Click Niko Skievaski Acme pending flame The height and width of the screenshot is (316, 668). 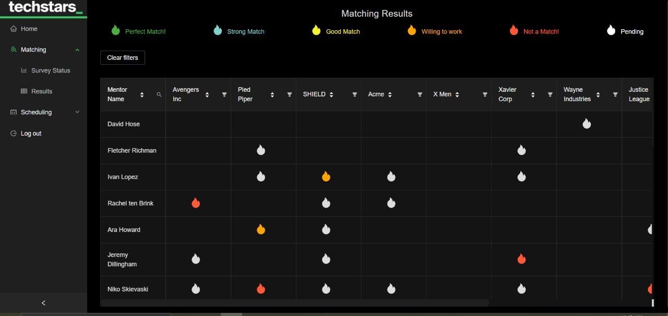[391, 289]
